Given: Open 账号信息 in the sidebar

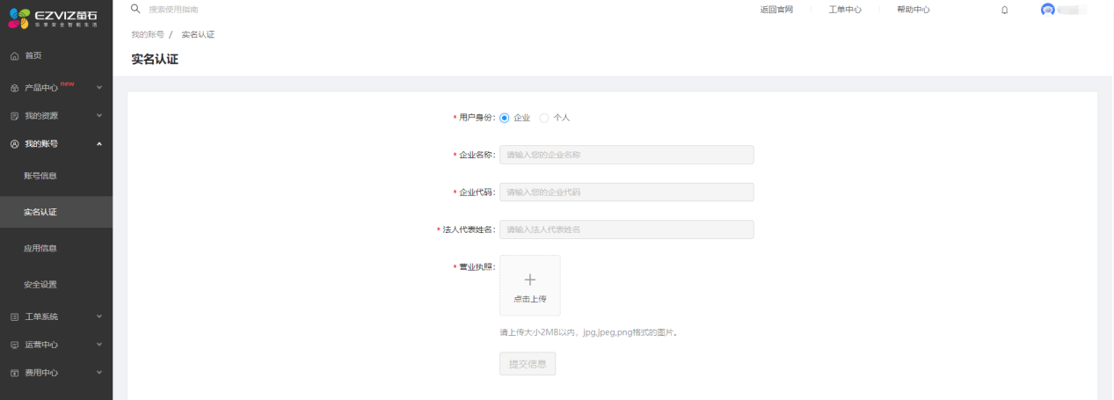Looking at the screenshot, I should pos(40,176).
